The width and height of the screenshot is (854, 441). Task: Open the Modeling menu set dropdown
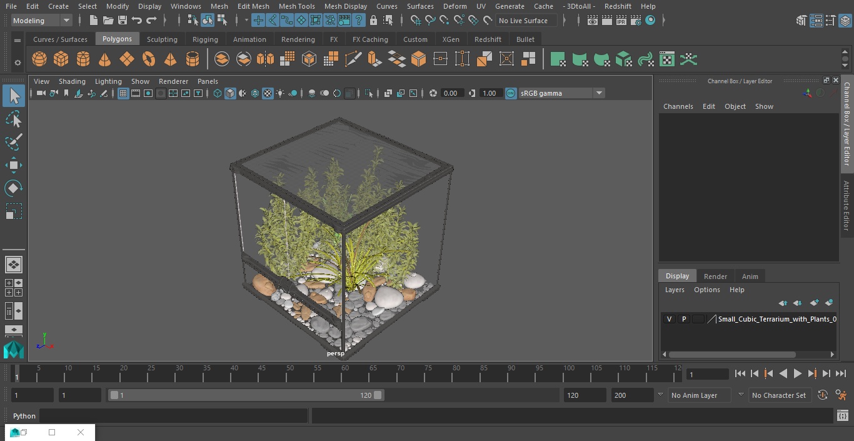point(42,21)
